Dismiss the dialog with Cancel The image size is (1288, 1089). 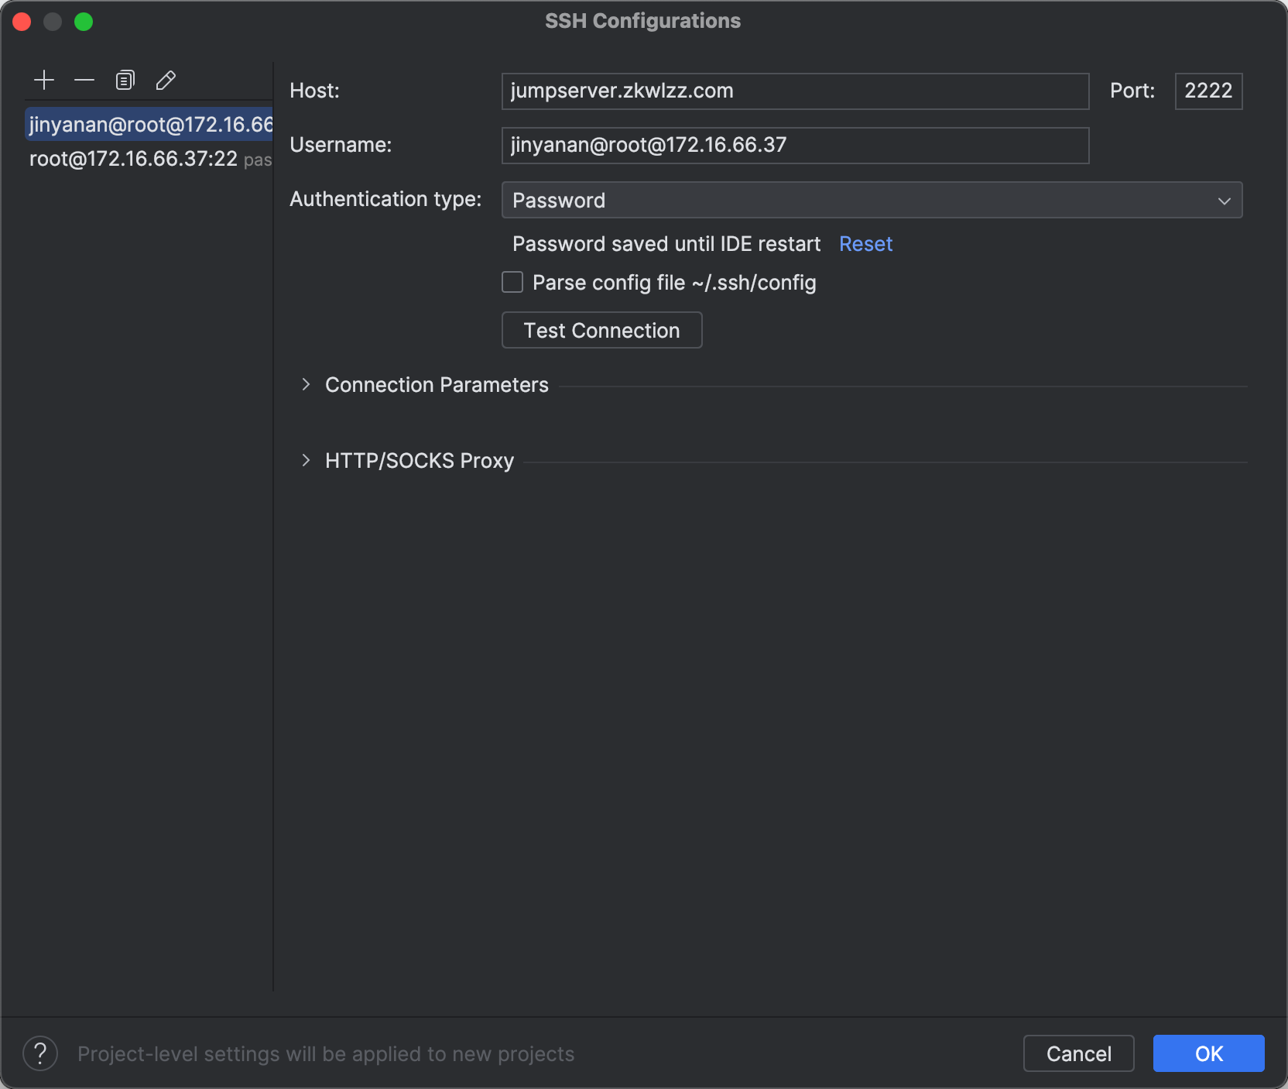(1078, 1053)
